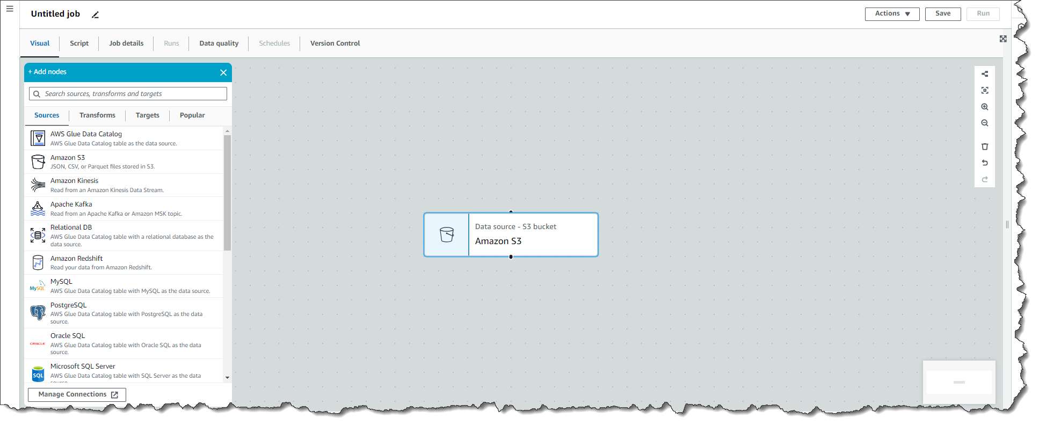Add an Amazon S3 source from the list
Screen dimensions: 1039x426
click(124, 162)
